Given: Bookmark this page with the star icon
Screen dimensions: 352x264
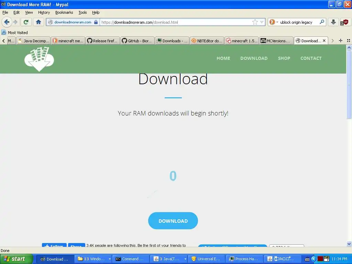Looking at the screenshot, I should (x=255, y=22).
